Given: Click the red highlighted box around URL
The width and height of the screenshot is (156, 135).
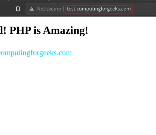Looking at the screenshot, I should tap(98, 10).
